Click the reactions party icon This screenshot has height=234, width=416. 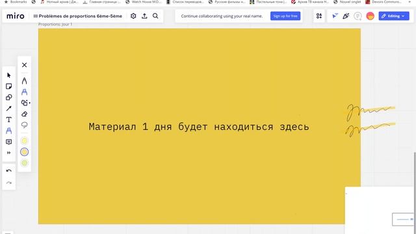(346, 16)
